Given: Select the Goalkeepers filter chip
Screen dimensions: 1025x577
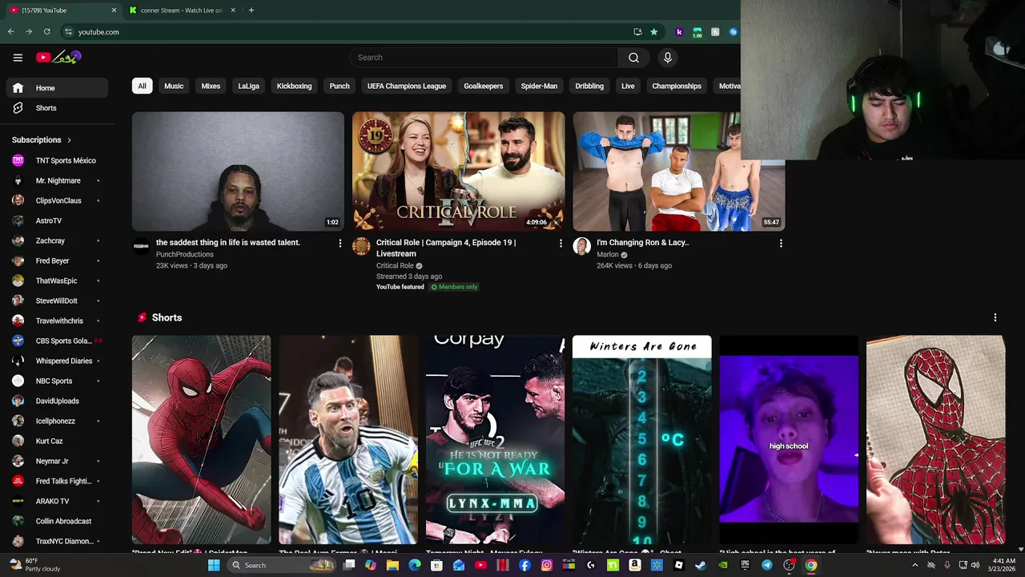Looking at the screenshot, I should tap(483, 86).
